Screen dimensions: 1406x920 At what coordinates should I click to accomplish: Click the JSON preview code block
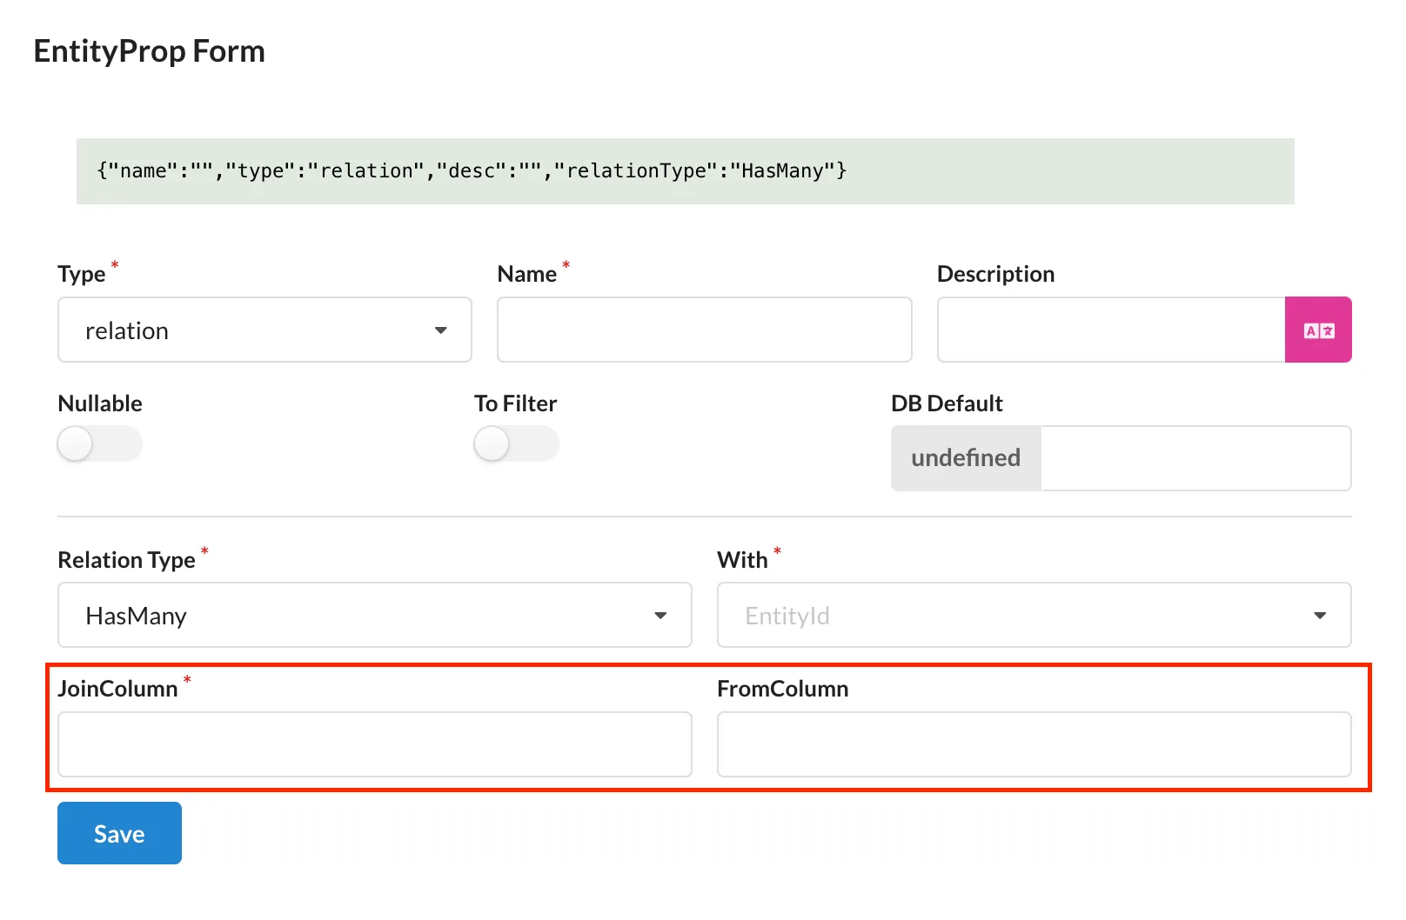click(x=685, y=171)
